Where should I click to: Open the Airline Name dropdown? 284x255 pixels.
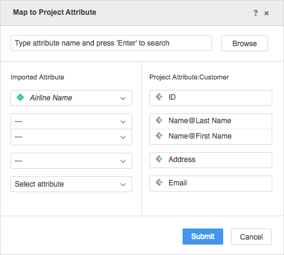(x=71, y=98)
